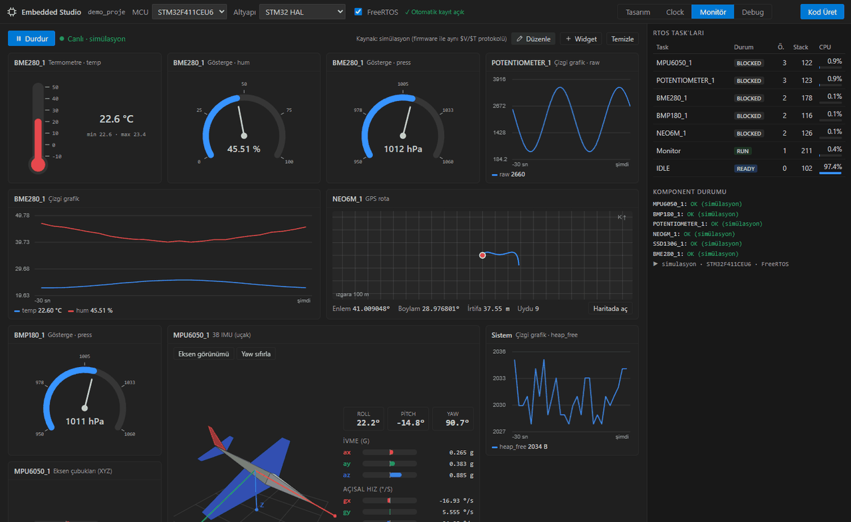
Task: Select the Monitor task row
Action: point(749,151)
